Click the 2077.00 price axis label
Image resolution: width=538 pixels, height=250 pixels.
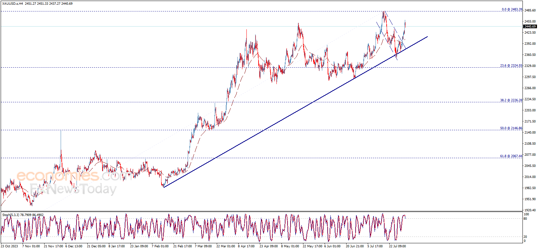click(x=530, y=155)
